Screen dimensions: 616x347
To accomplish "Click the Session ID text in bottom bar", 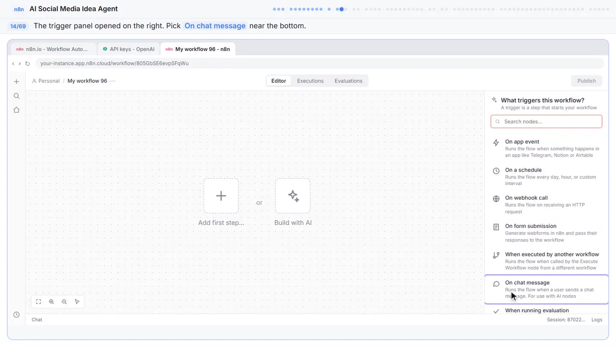I will click(566, 320).
